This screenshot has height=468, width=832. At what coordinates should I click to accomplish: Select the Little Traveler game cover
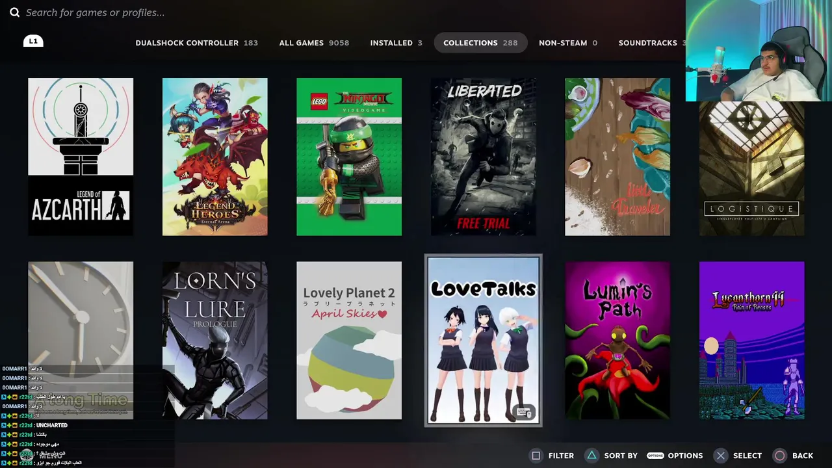[x=617, y=157]
